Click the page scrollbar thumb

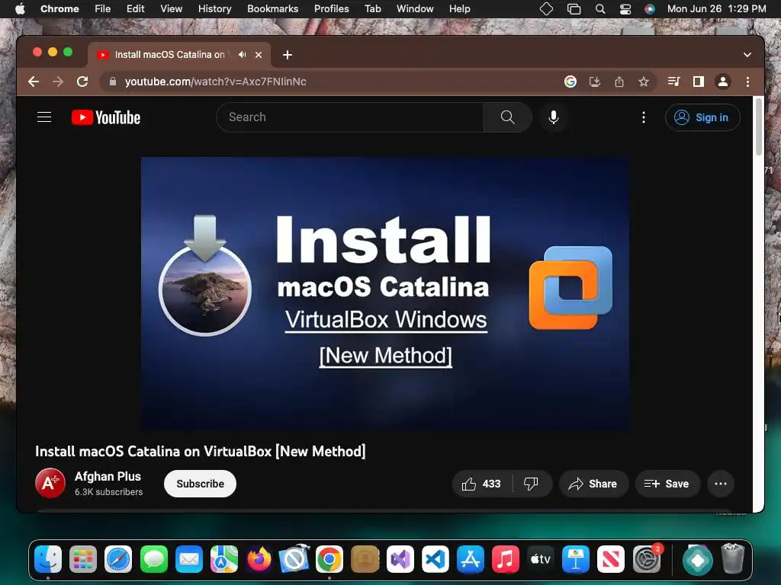pyautogui.click(x=759, y=127)
